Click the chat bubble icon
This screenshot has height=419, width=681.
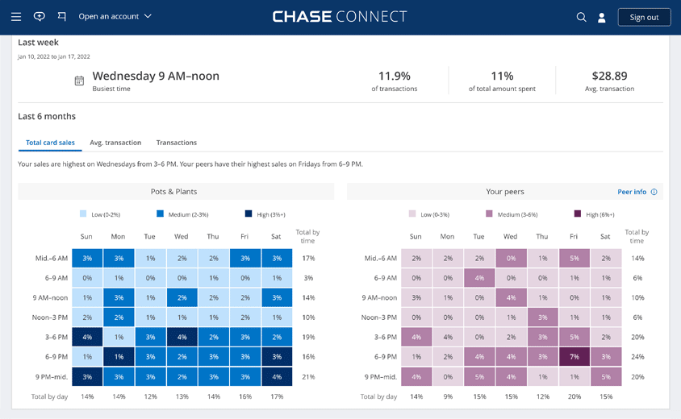39,16
